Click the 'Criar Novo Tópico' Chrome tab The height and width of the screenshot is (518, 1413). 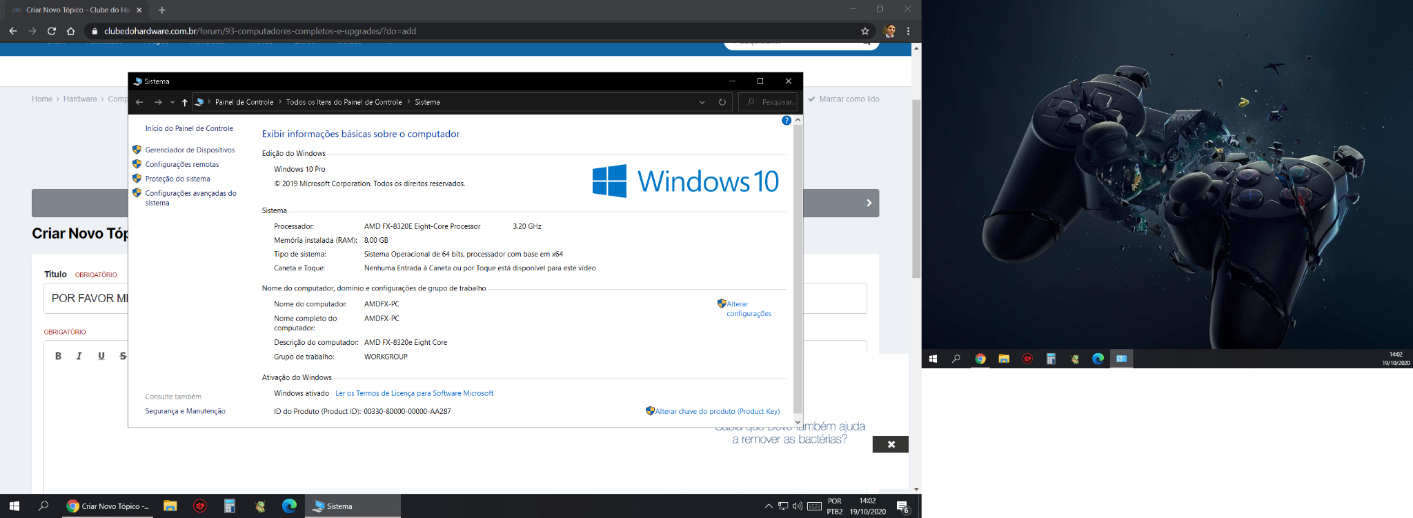pos(76,10)
